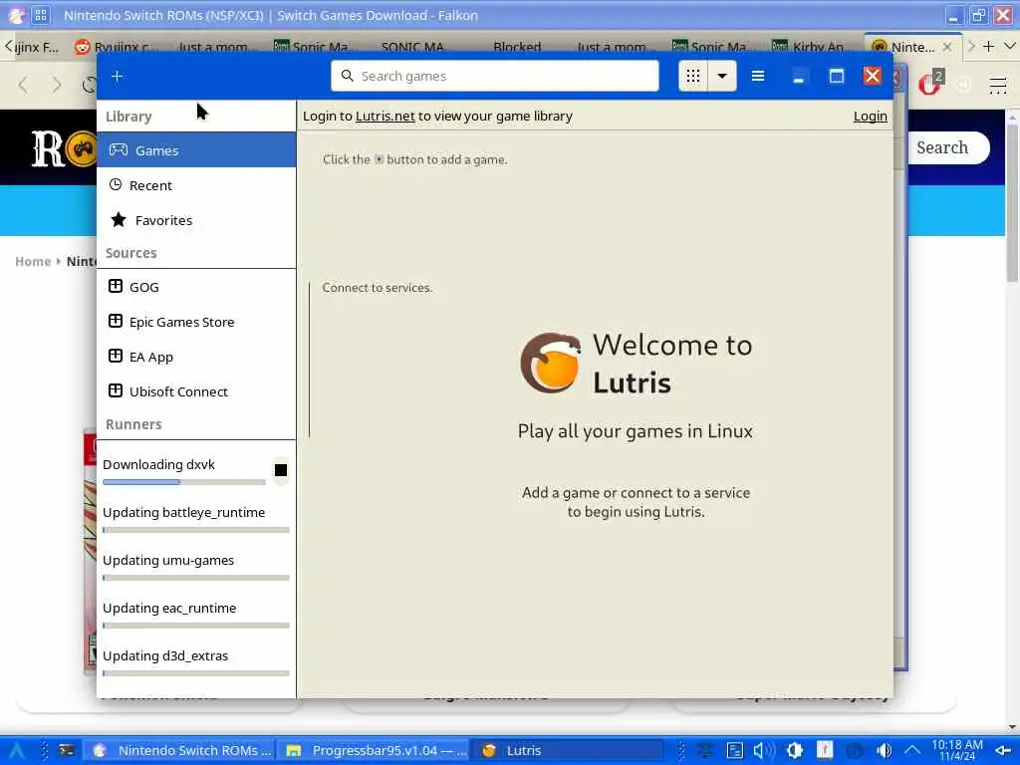This screenshot has height=765, width=1020.
Task: Open Falkon main menu hamburger
Action: click(x=998, y=85)
